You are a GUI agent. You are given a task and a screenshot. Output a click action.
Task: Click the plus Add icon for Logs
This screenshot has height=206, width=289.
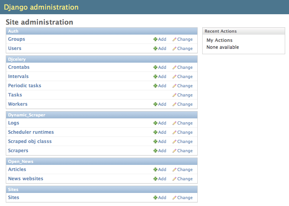[155, 123]
